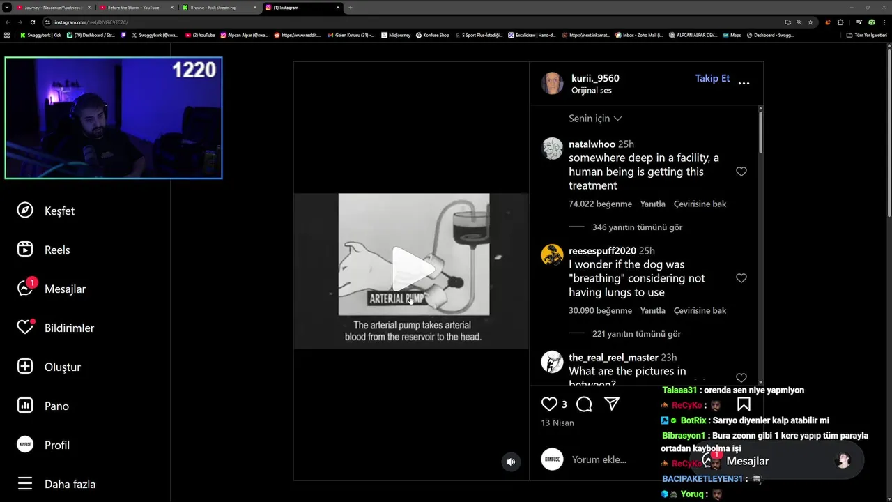The image size is (892, 502).
Task: Expand the tab search dropdown arrow
Action: (6, 8)
